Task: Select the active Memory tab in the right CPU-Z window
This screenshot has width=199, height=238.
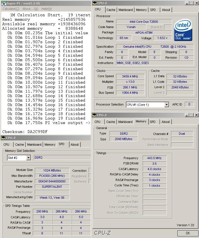Action: pos(141,122)
